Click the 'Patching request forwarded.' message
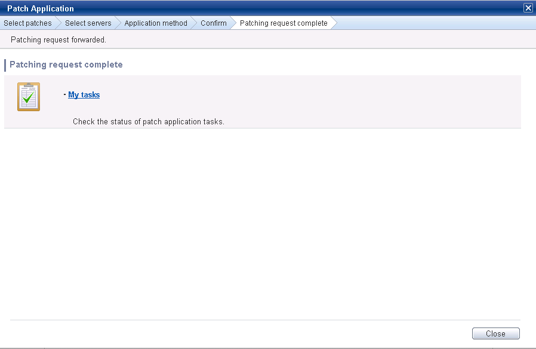Viewport: 536px width, 349px height. 58,39
